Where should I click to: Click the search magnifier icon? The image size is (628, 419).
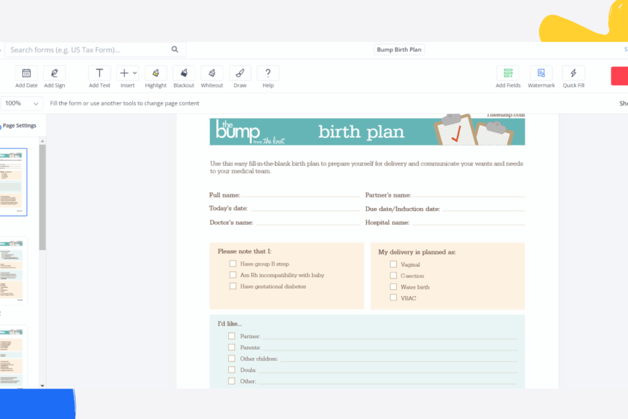click(x=175, y=49)
